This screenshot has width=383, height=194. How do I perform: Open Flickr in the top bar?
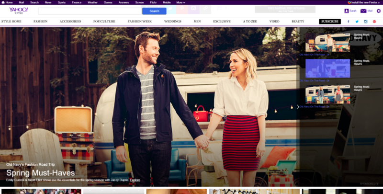pyautogui.click(x=153, y=2)
